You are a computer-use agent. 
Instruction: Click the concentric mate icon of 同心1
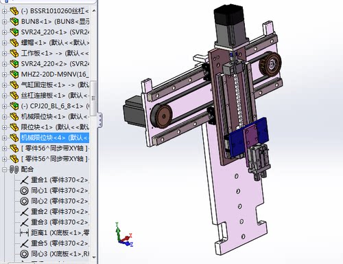24,190
